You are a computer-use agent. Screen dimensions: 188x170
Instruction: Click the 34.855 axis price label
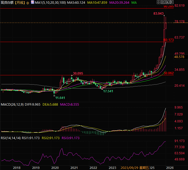(179, 70)
